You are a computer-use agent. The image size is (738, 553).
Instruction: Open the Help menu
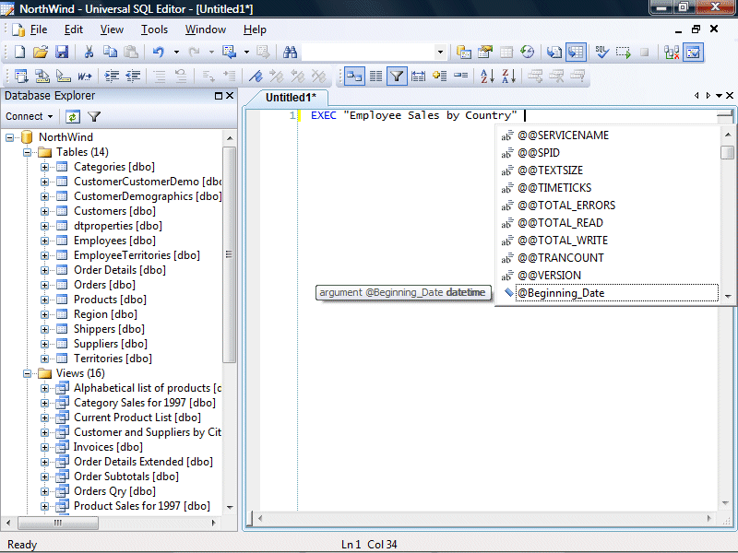(255, 29)
